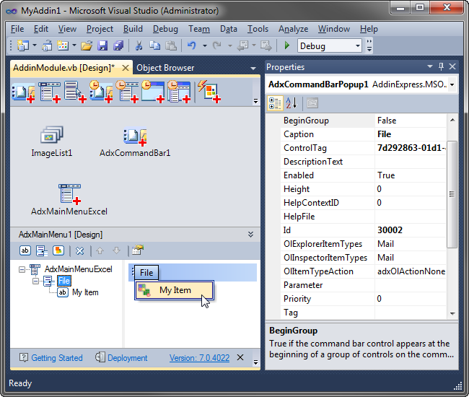Open main toolbar overflow options
469x397 pixels.
tap(369, 45)
